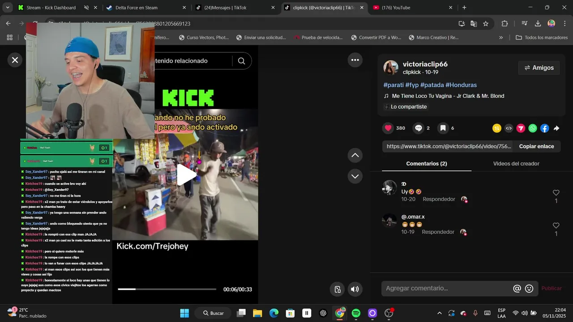Reply to the @.omar.x comment

click(x=438, y=232)
